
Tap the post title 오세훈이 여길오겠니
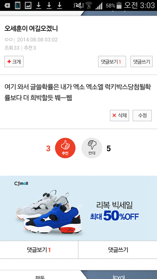click(31, 28)
